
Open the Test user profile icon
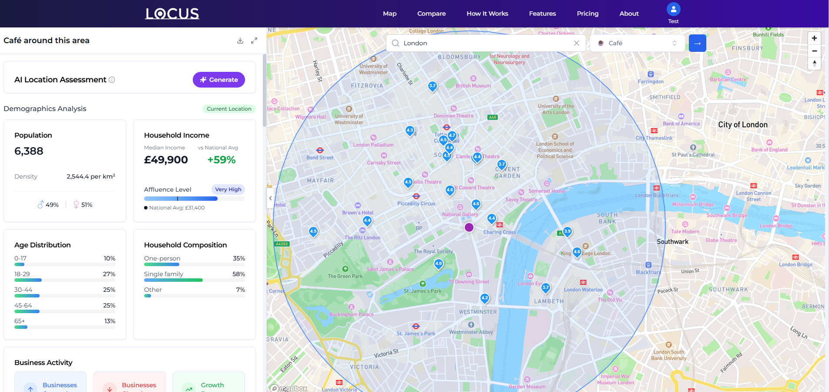[673, 9]
